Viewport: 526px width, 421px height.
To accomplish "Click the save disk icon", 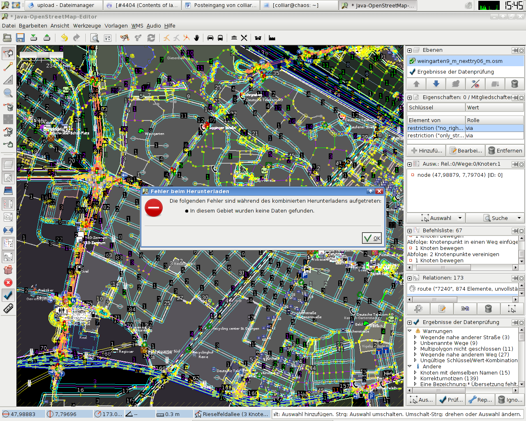I will click(x=21, y=38).
